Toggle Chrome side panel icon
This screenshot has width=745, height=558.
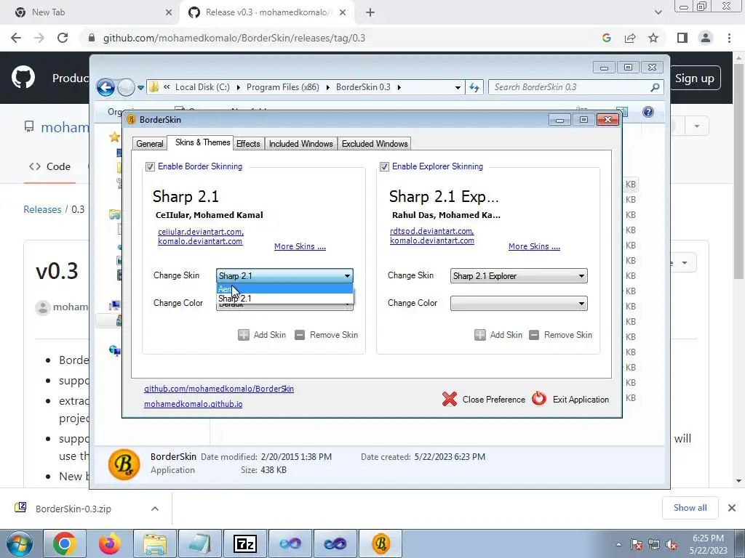pos(682,38)
